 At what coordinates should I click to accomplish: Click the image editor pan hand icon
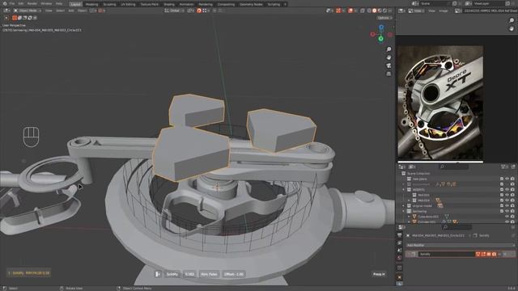[512, 29]
